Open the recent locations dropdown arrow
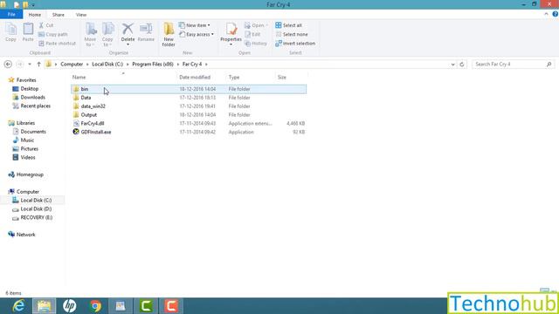Viewport: 559px width, 314px height. 30,64
